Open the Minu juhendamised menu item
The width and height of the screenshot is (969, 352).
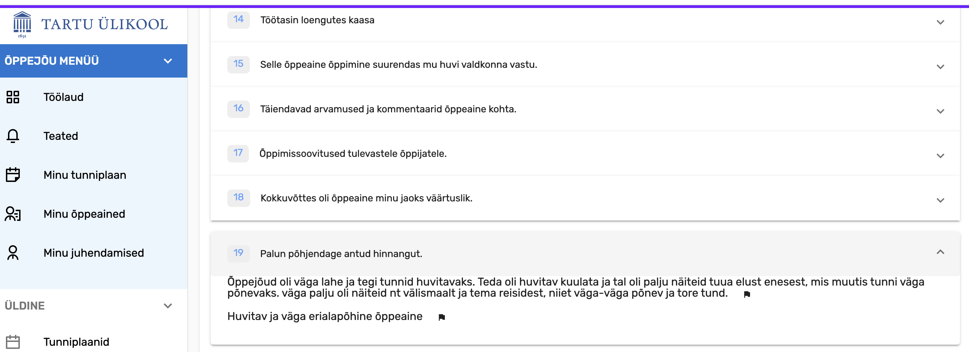tap(93, 253)
